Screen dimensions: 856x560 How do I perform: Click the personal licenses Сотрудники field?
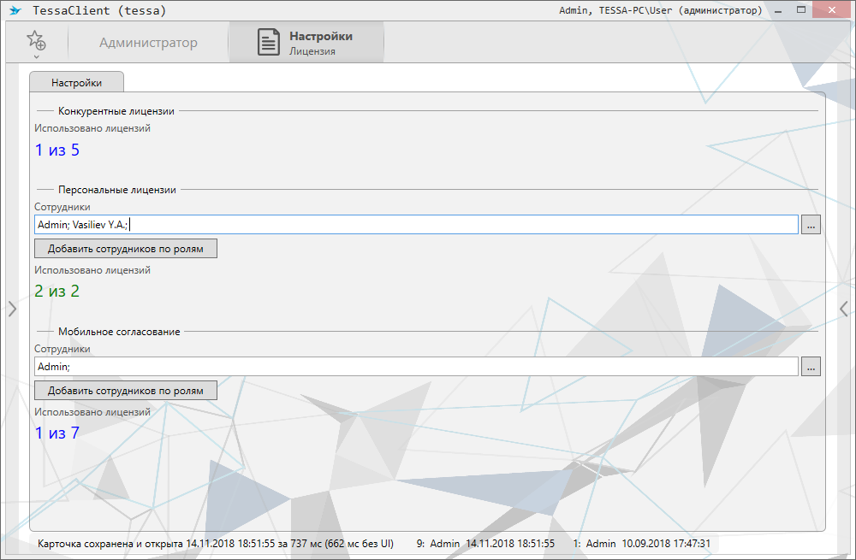416,224
